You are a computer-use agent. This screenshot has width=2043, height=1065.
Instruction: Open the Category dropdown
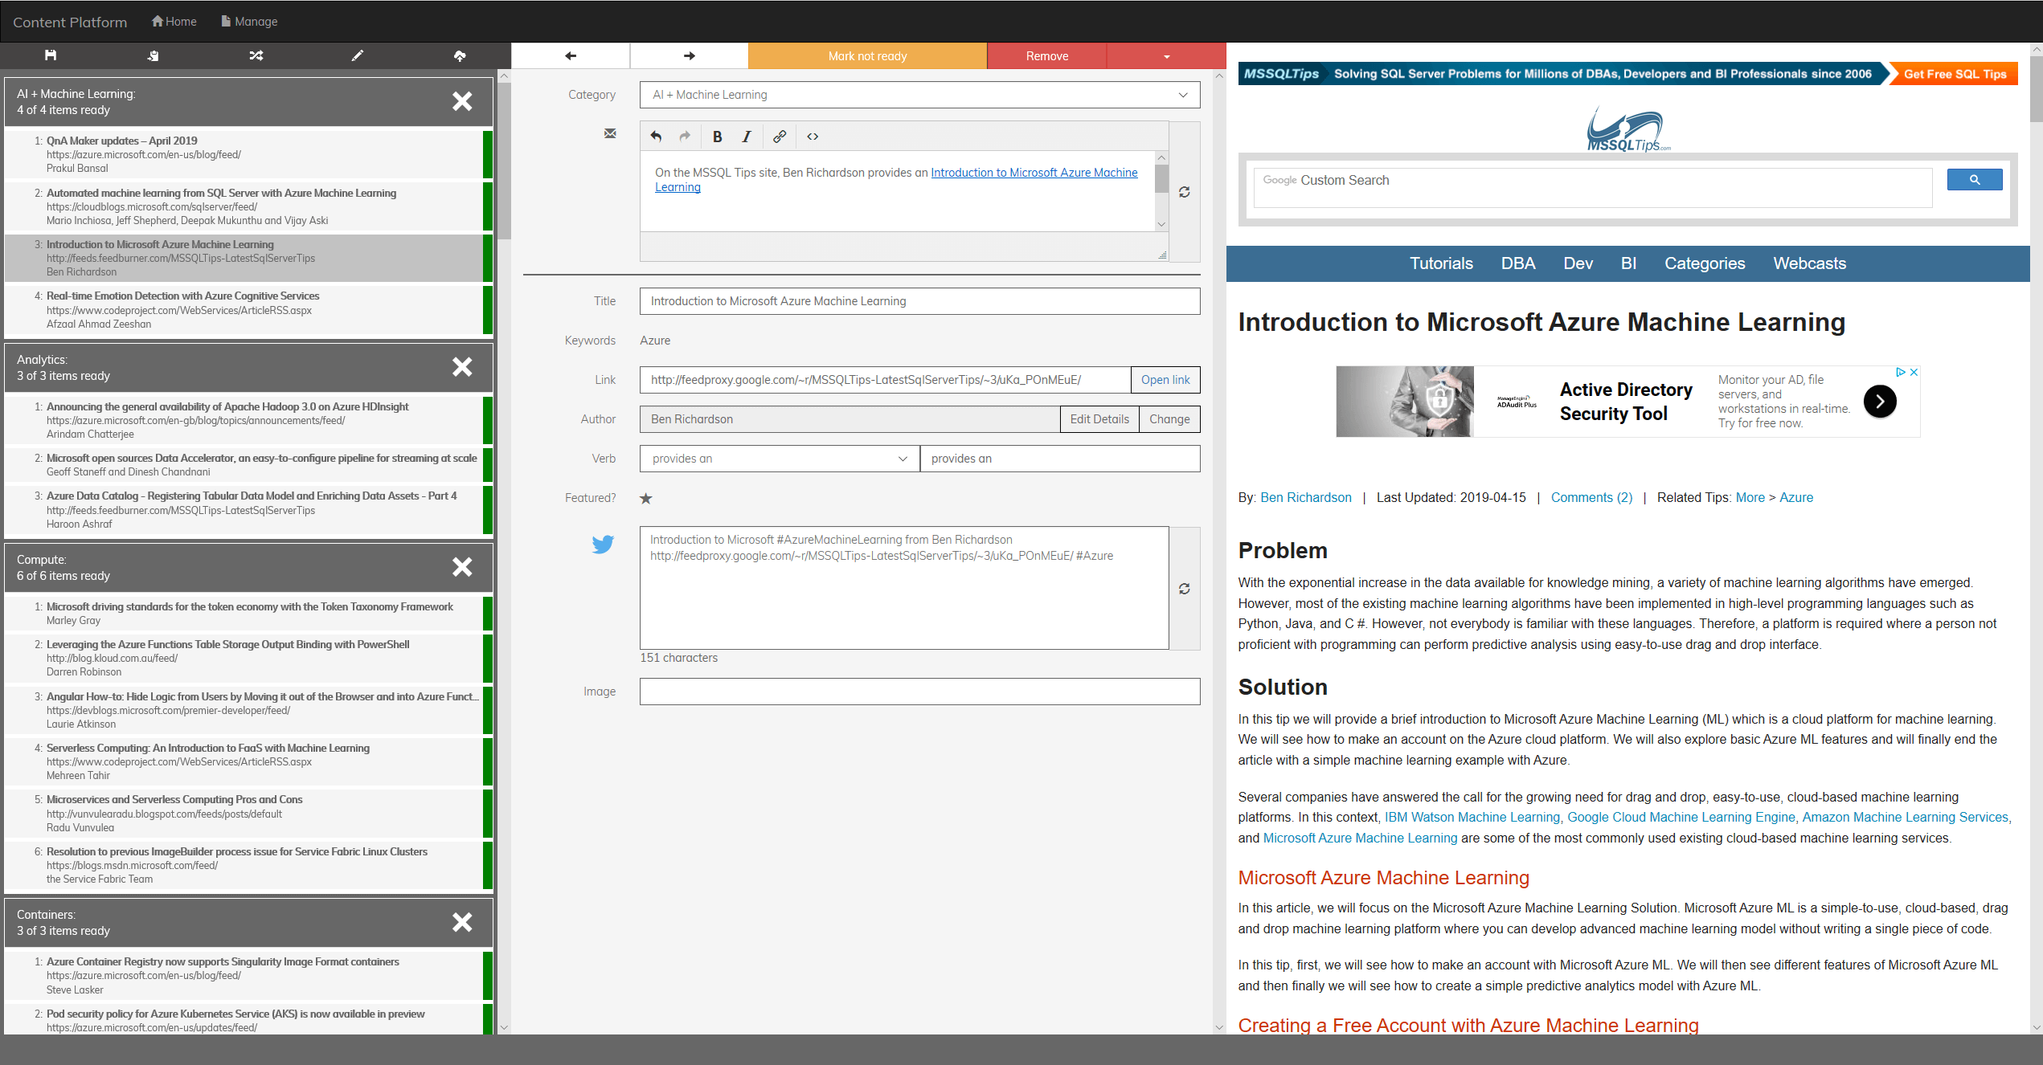click(x=919, y=95)
